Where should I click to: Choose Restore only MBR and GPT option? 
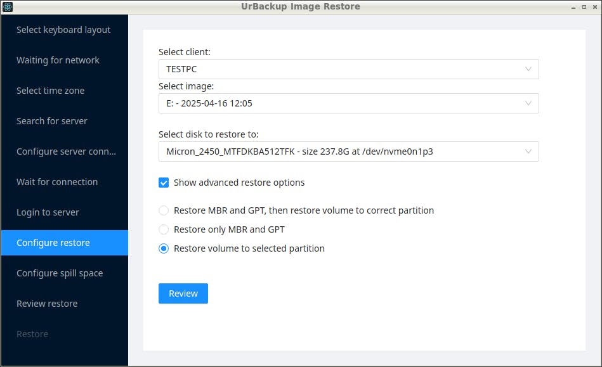click(164, 229)
